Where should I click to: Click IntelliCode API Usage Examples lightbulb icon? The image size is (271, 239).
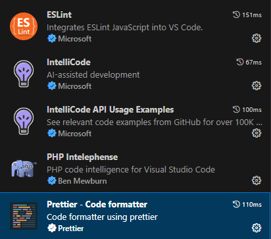[24, 121]
